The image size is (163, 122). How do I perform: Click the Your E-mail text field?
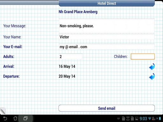point(107,47)
